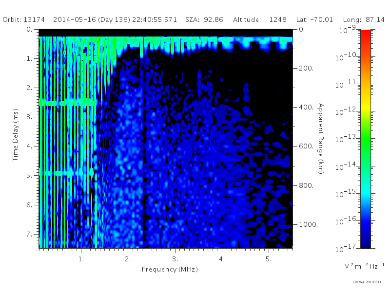Image resolution: width=390 pixels, height=292 pixels.
Task: Click the frequency tick label '1.'
Action: tap(81, 259)
